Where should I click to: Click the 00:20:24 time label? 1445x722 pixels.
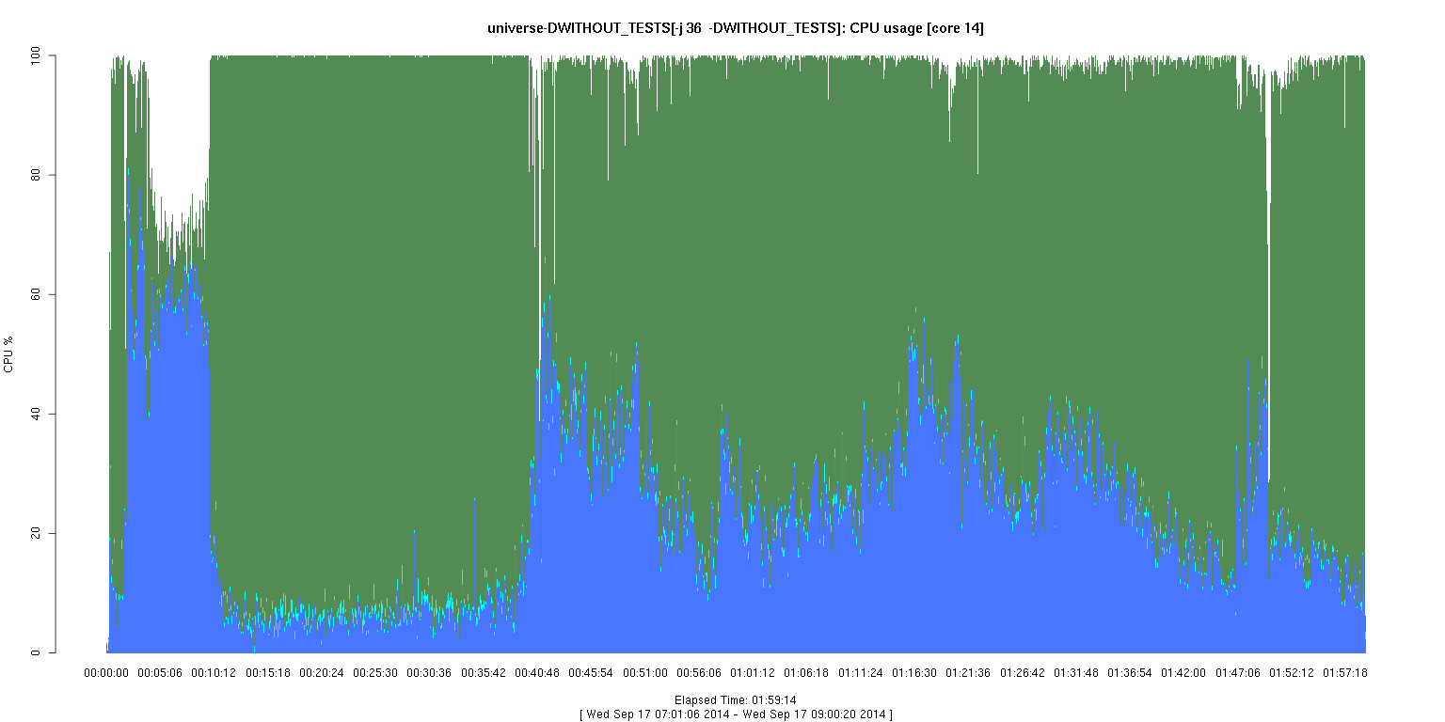click(322, 673)
